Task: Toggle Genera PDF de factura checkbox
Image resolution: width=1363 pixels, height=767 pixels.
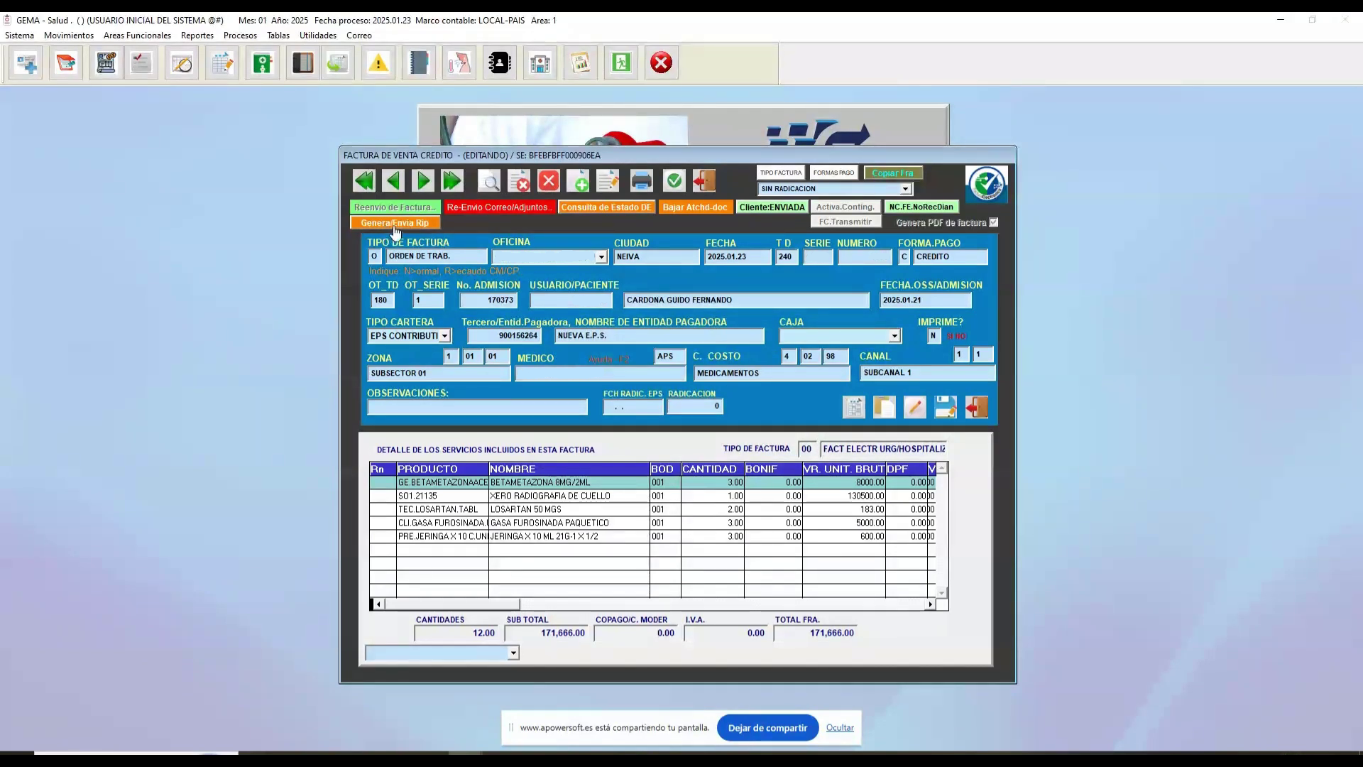Action: 994,222
